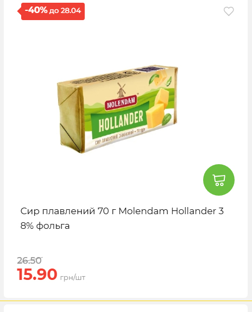The height and width of the screenshot is (312, 252).
Task: Open the Molendam Hollander product image
Action: (x=117, y=109)
